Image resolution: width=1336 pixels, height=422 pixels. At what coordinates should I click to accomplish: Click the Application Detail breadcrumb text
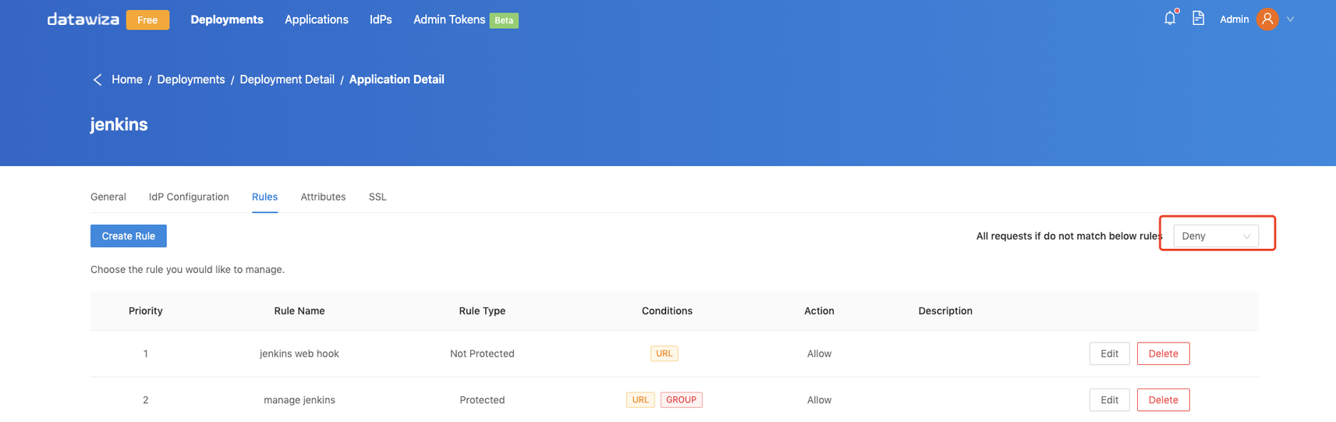click(x=397, y=80)
